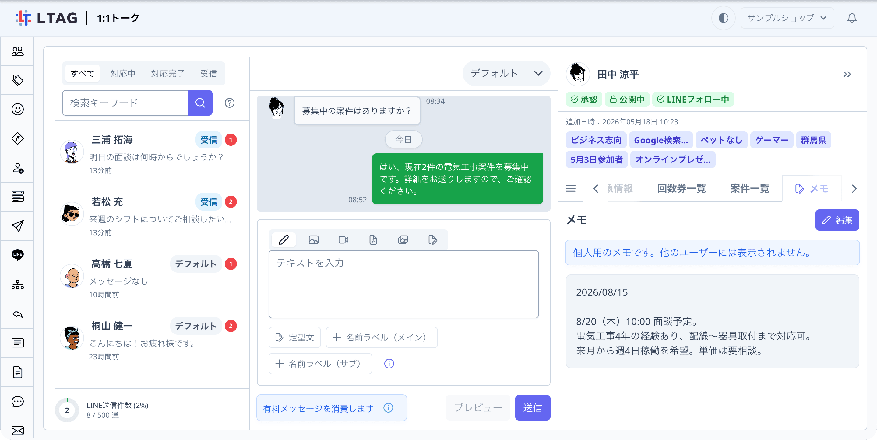Screen dimensions: 877x440
Task: Click the ビジネス志向 tag
Action: (x=596, y=140)
